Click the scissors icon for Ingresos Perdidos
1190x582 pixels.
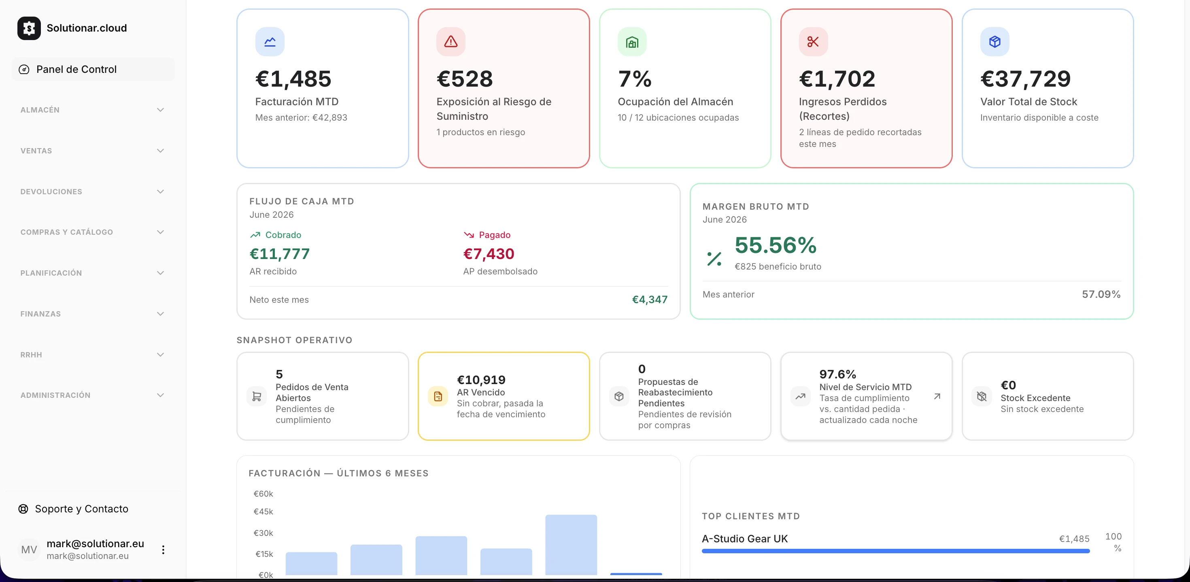click(813, 42)
